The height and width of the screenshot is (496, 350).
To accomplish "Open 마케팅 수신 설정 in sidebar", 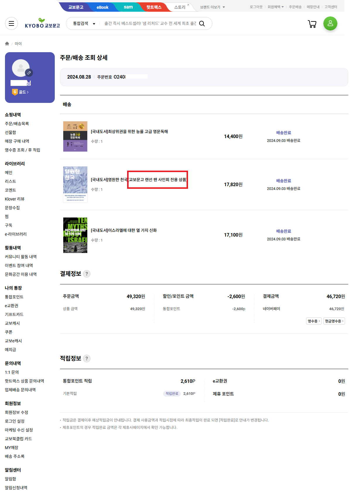I will click(19, 430).
